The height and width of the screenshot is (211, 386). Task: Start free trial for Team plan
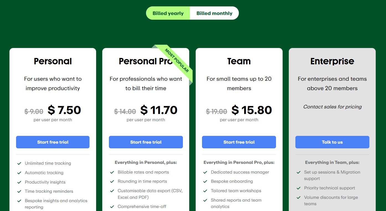239,142
